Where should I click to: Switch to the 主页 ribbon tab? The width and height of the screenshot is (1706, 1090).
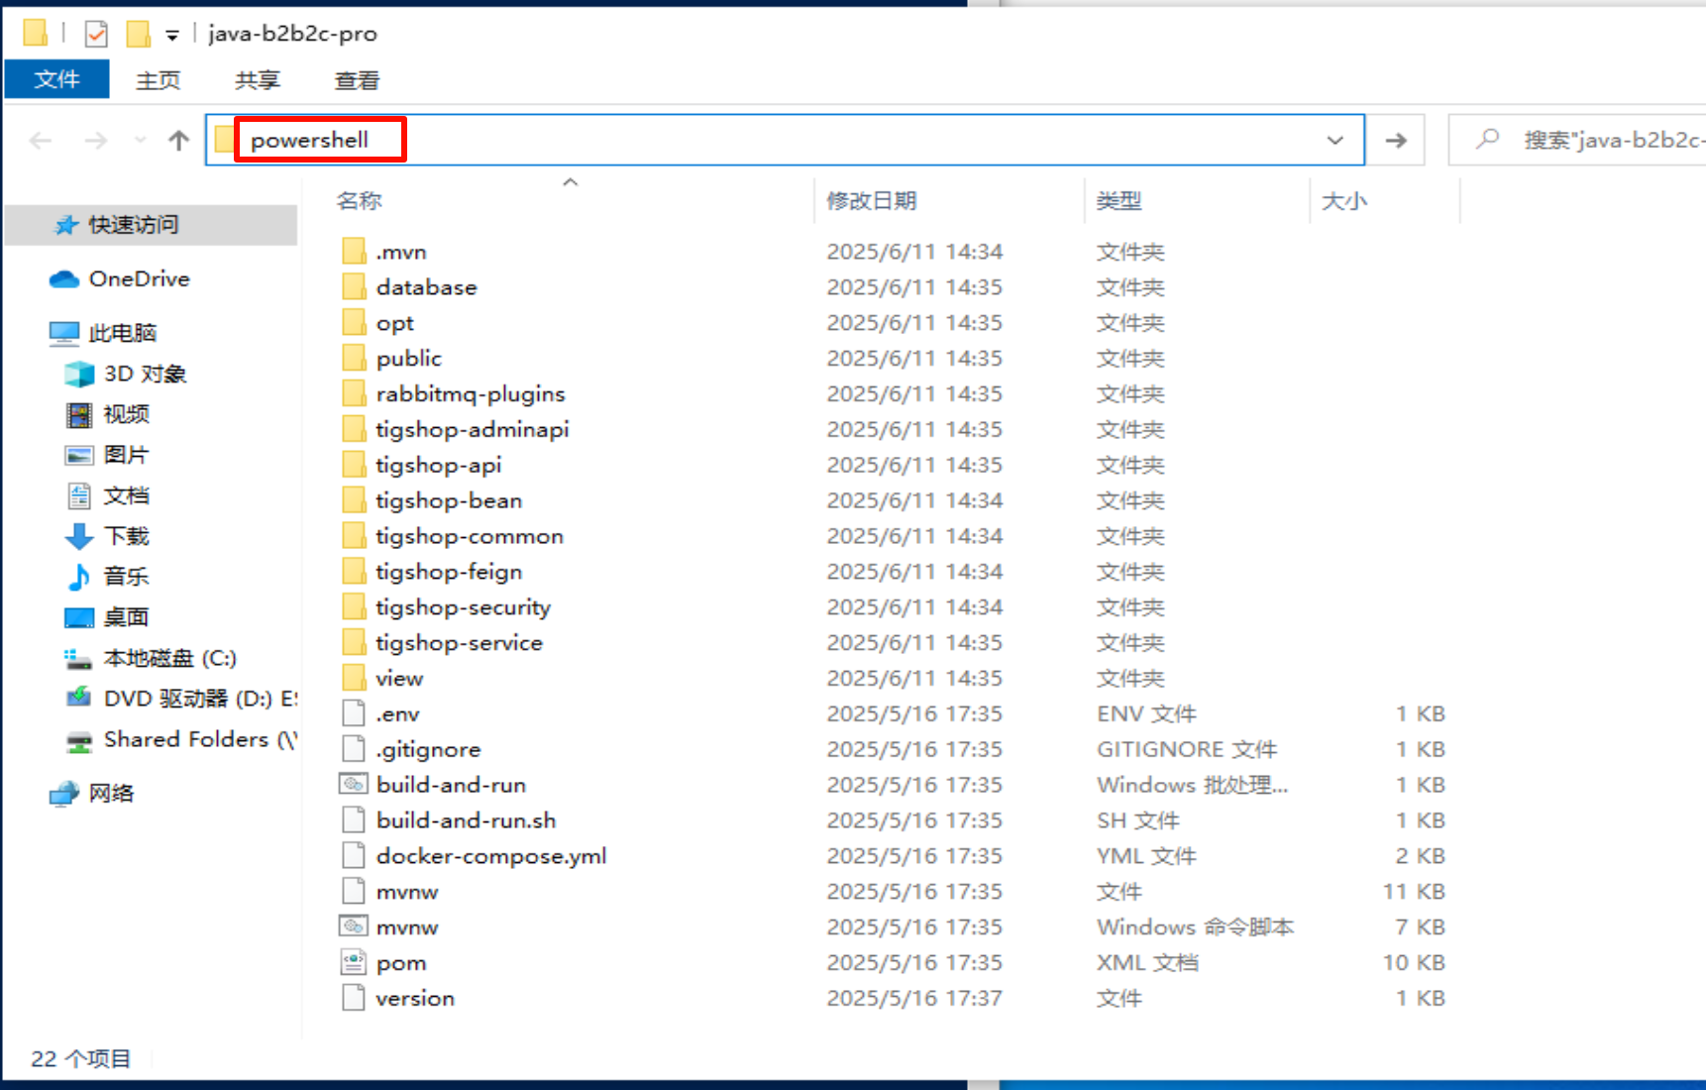(x=159, y=80)
